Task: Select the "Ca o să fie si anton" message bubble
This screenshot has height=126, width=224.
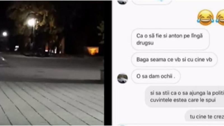Action: (x=170, y=39)
